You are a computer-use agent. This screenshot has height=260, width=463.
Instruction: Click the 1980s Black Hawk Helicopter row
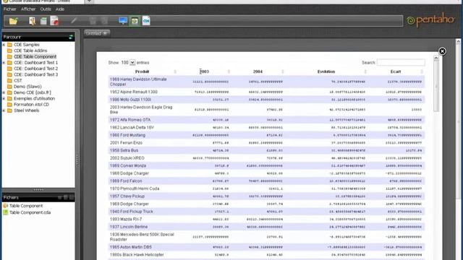266,255
